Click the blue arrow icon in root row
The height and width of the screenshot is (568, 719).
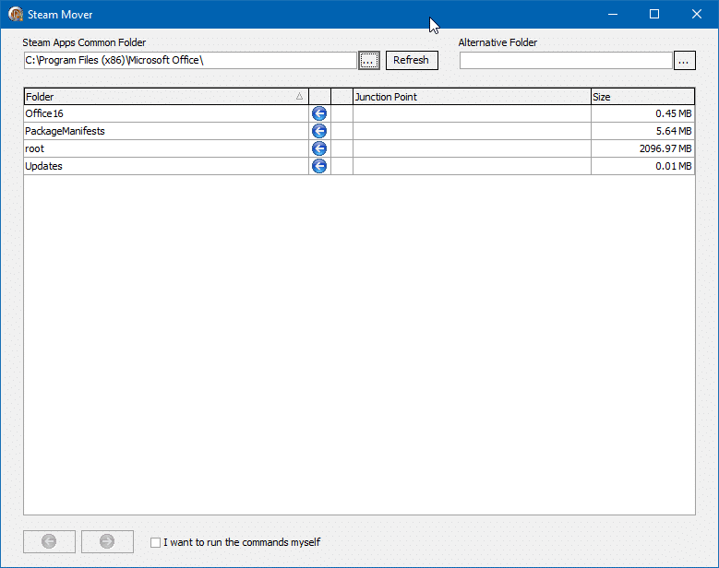319,148
